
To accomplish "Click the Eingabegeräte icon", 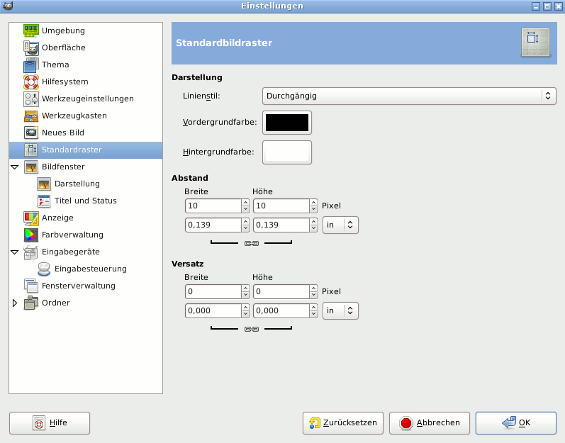I will (x=31, y=252).
